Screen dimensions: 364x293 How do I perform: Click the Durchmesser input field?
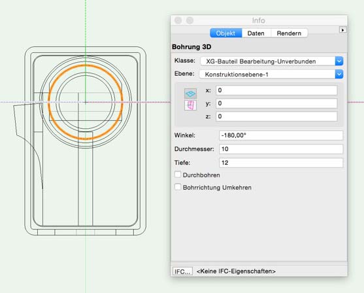click(281, 149)
